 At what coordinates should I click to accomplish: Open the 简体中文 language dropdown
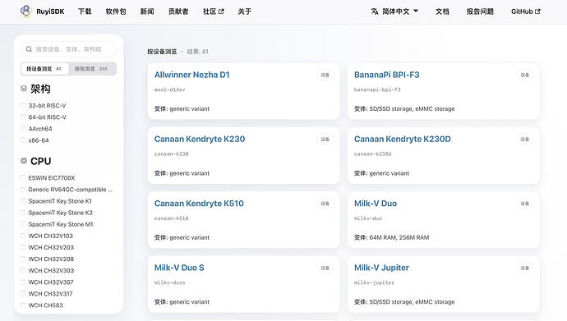point(394,11)
